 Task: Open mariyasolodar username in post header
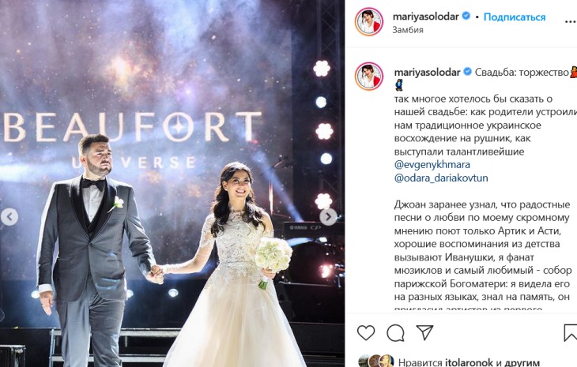click(x=426, y=17)
